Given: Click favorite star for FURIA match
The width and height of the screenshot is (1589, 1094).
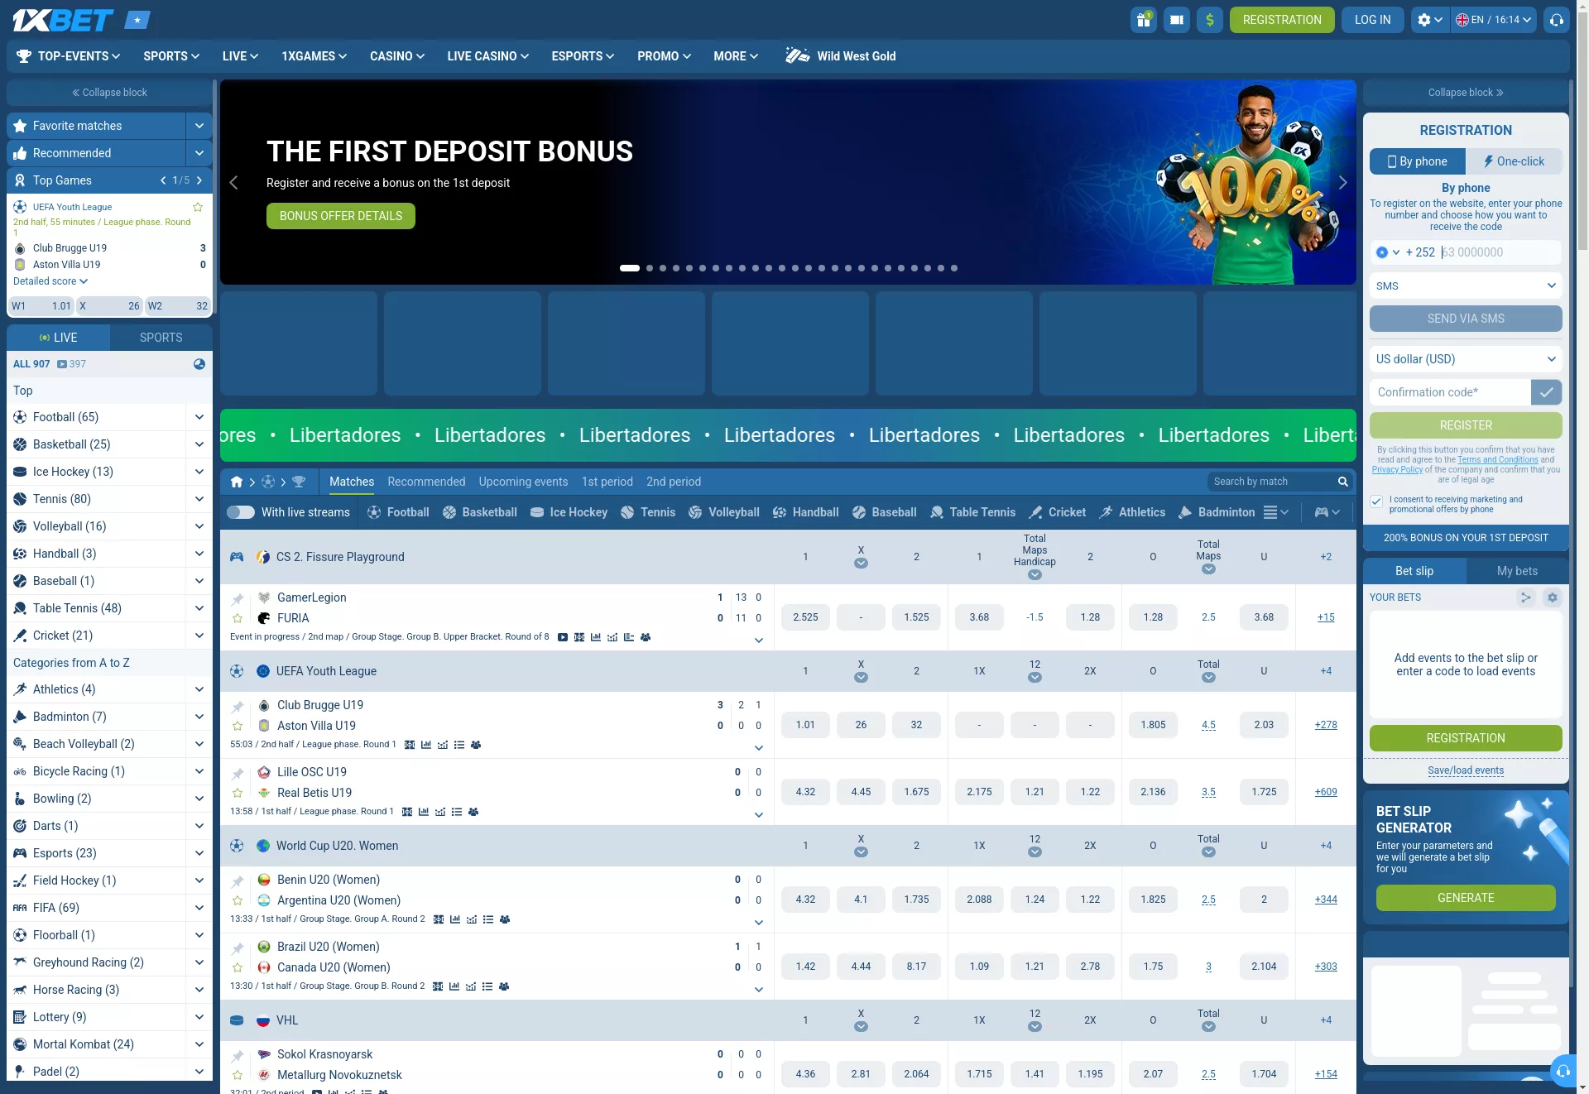Looking at the screenshot, I should tap(238, 618).
